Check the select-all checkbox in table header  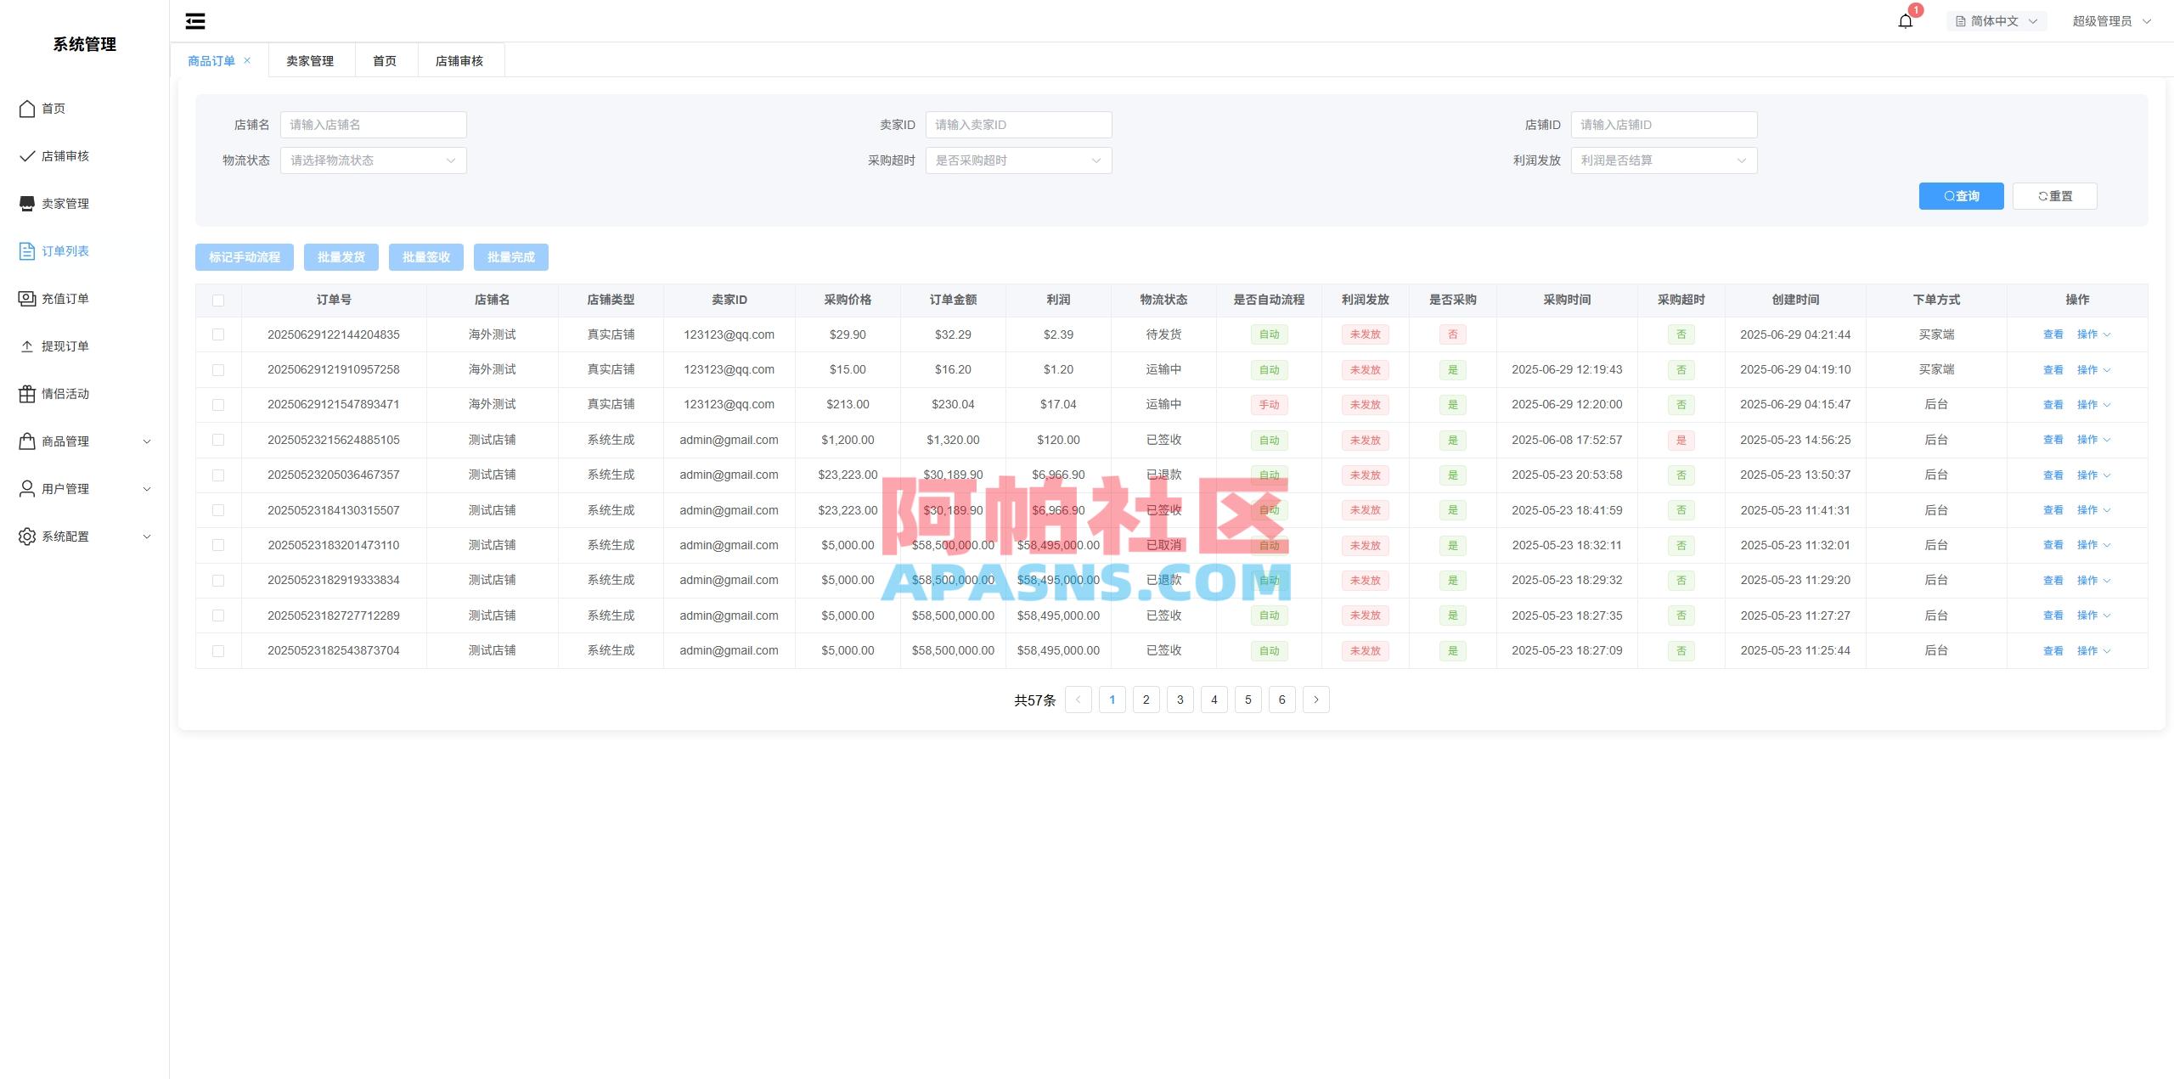point(219,300)
